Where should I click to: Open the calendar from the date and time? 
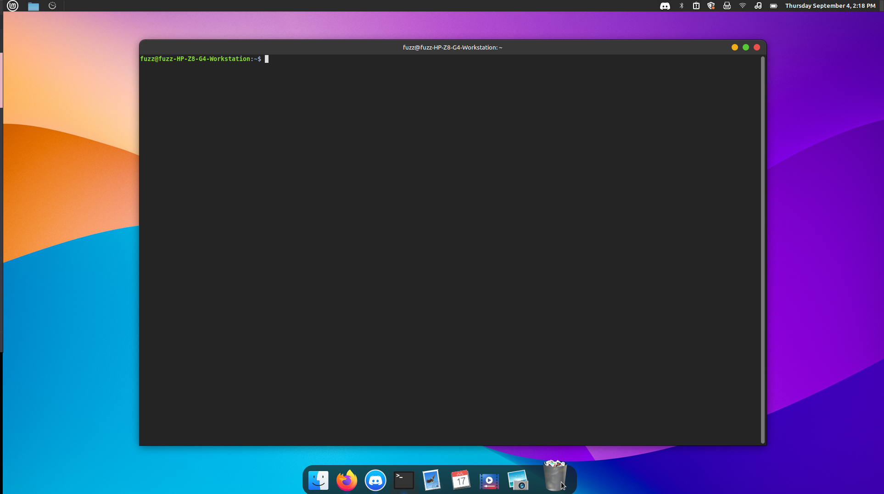[830, 6]
